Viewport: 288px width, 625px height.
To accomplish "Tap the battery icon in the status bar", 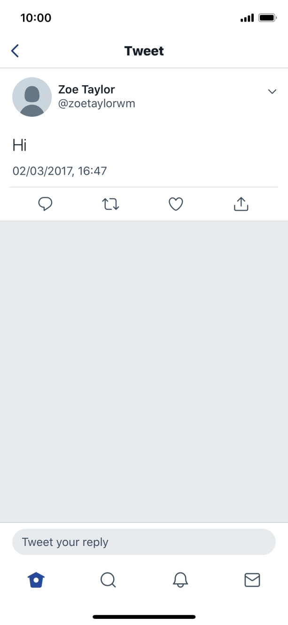I will pos(268,18).
